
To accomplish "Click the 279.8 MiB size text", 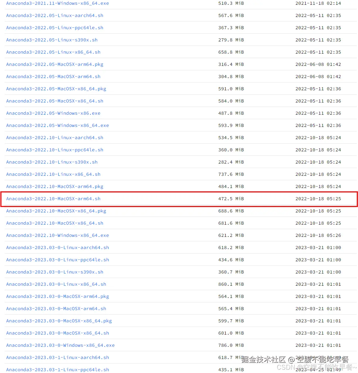I will click(231, 40).
